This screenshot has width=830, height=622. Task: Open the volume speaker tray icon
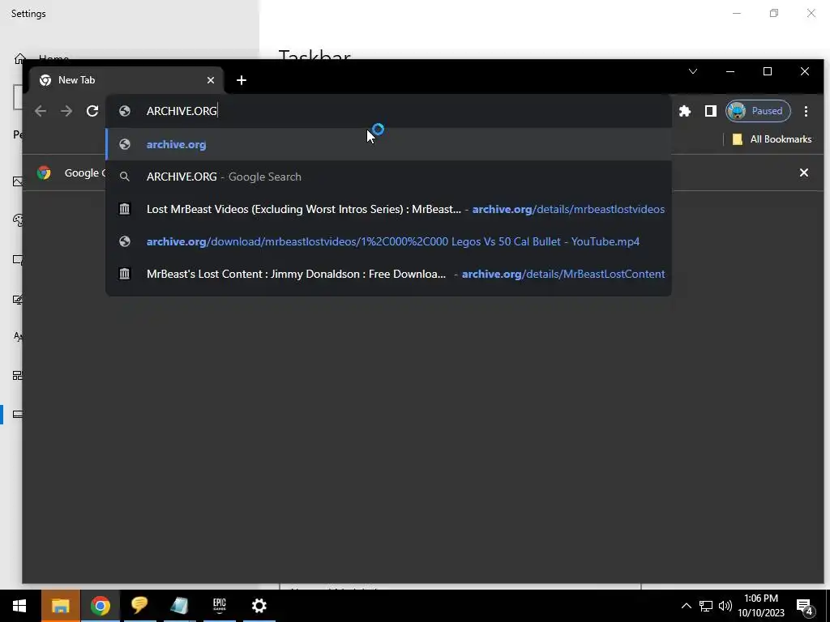pyautogui.click(x=725, y=606)
